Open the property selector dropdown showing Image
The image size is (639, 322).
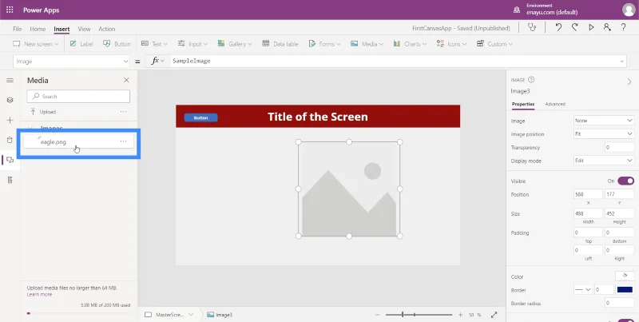coord(72,62)
